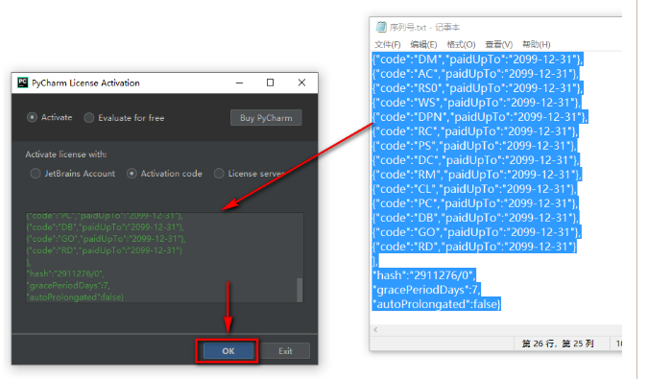Click the "code":"GO" line in Notepad

476,232
